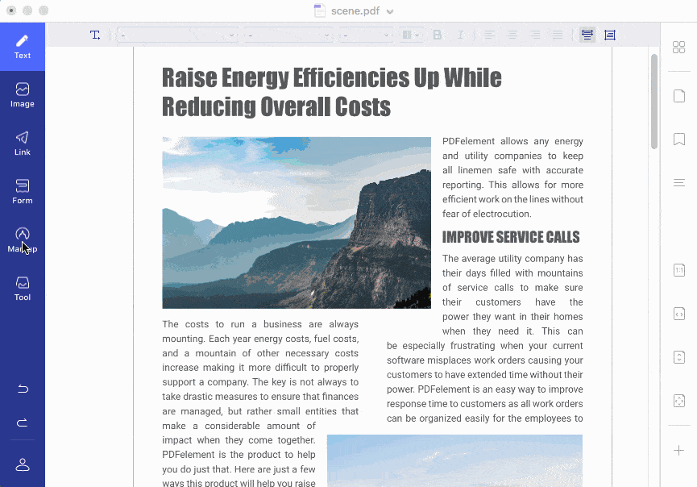Image resolution: width=697 pixels, height=487 pixels.
Task: Open the user account profile icon
Action: pos(23,464)
